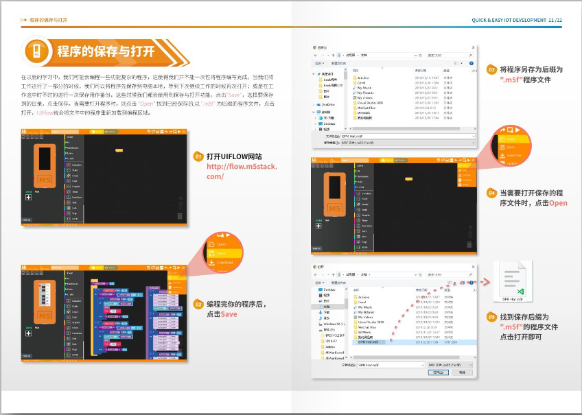Screen dimensions: 582x415
Task: Click the white plus icon under the top M5 device
Action: tap(28, 197)
